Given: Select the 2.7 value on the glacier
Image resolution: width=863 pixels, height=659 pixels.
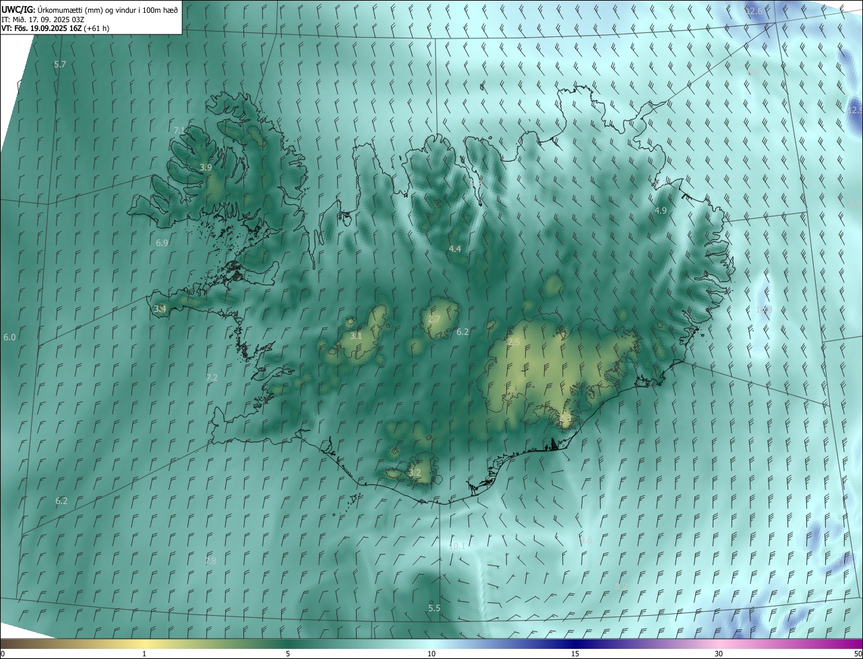Looking at the screenshot, I should coord(434,319).
